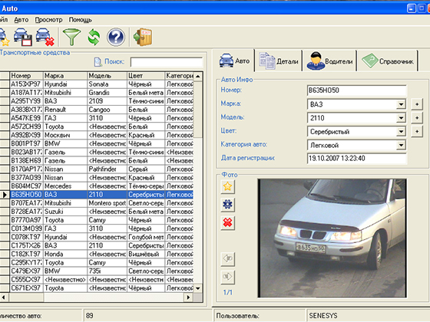Click the table scroll down arrow
Screen dimensions: 430x322
click(198, 288)
